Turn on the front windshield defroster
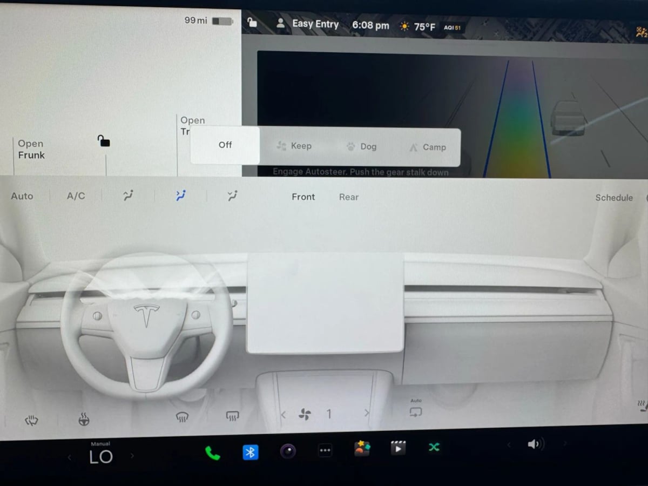 click(x=182, y=417)
